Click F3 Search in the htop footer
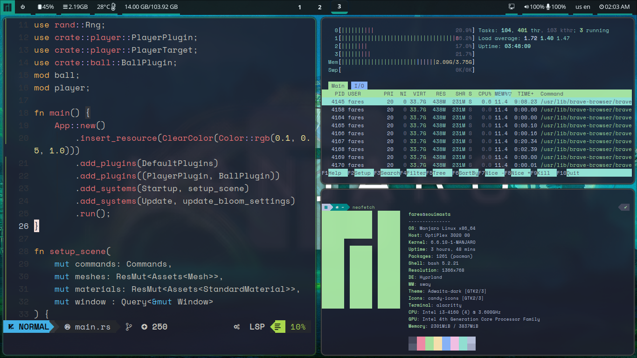The image size is (637, 358). pos(387,173)
